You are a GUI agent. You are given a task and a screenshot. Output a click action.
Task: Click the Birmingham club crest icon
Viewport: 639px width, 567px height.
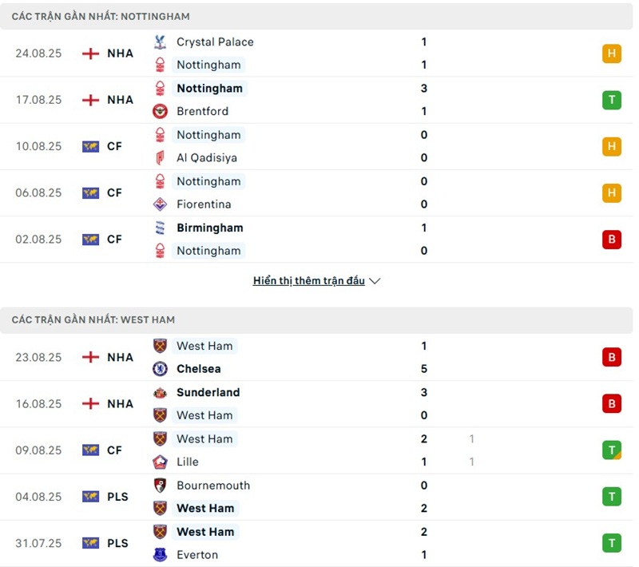tap(160, 228)
